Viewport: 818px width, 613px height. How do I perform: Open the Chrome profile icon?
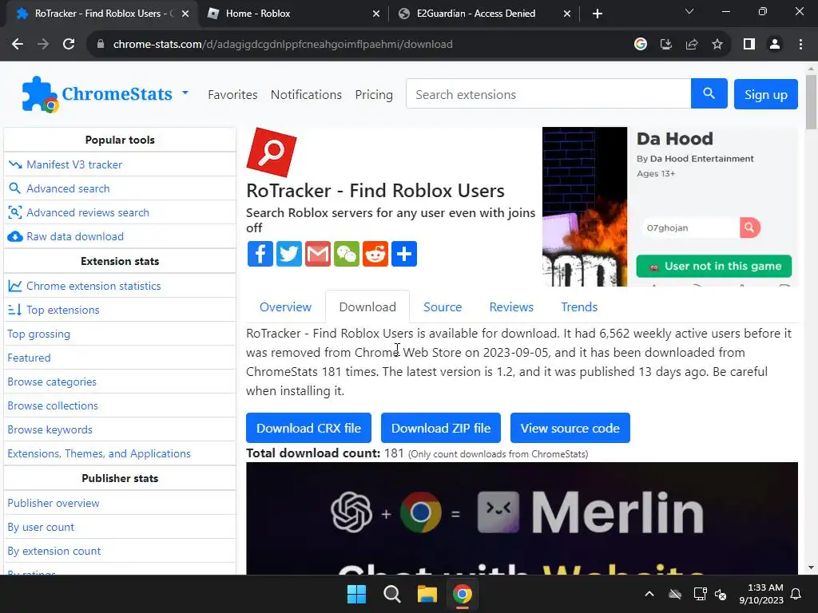pyautogui.click(x=775, y=45)
